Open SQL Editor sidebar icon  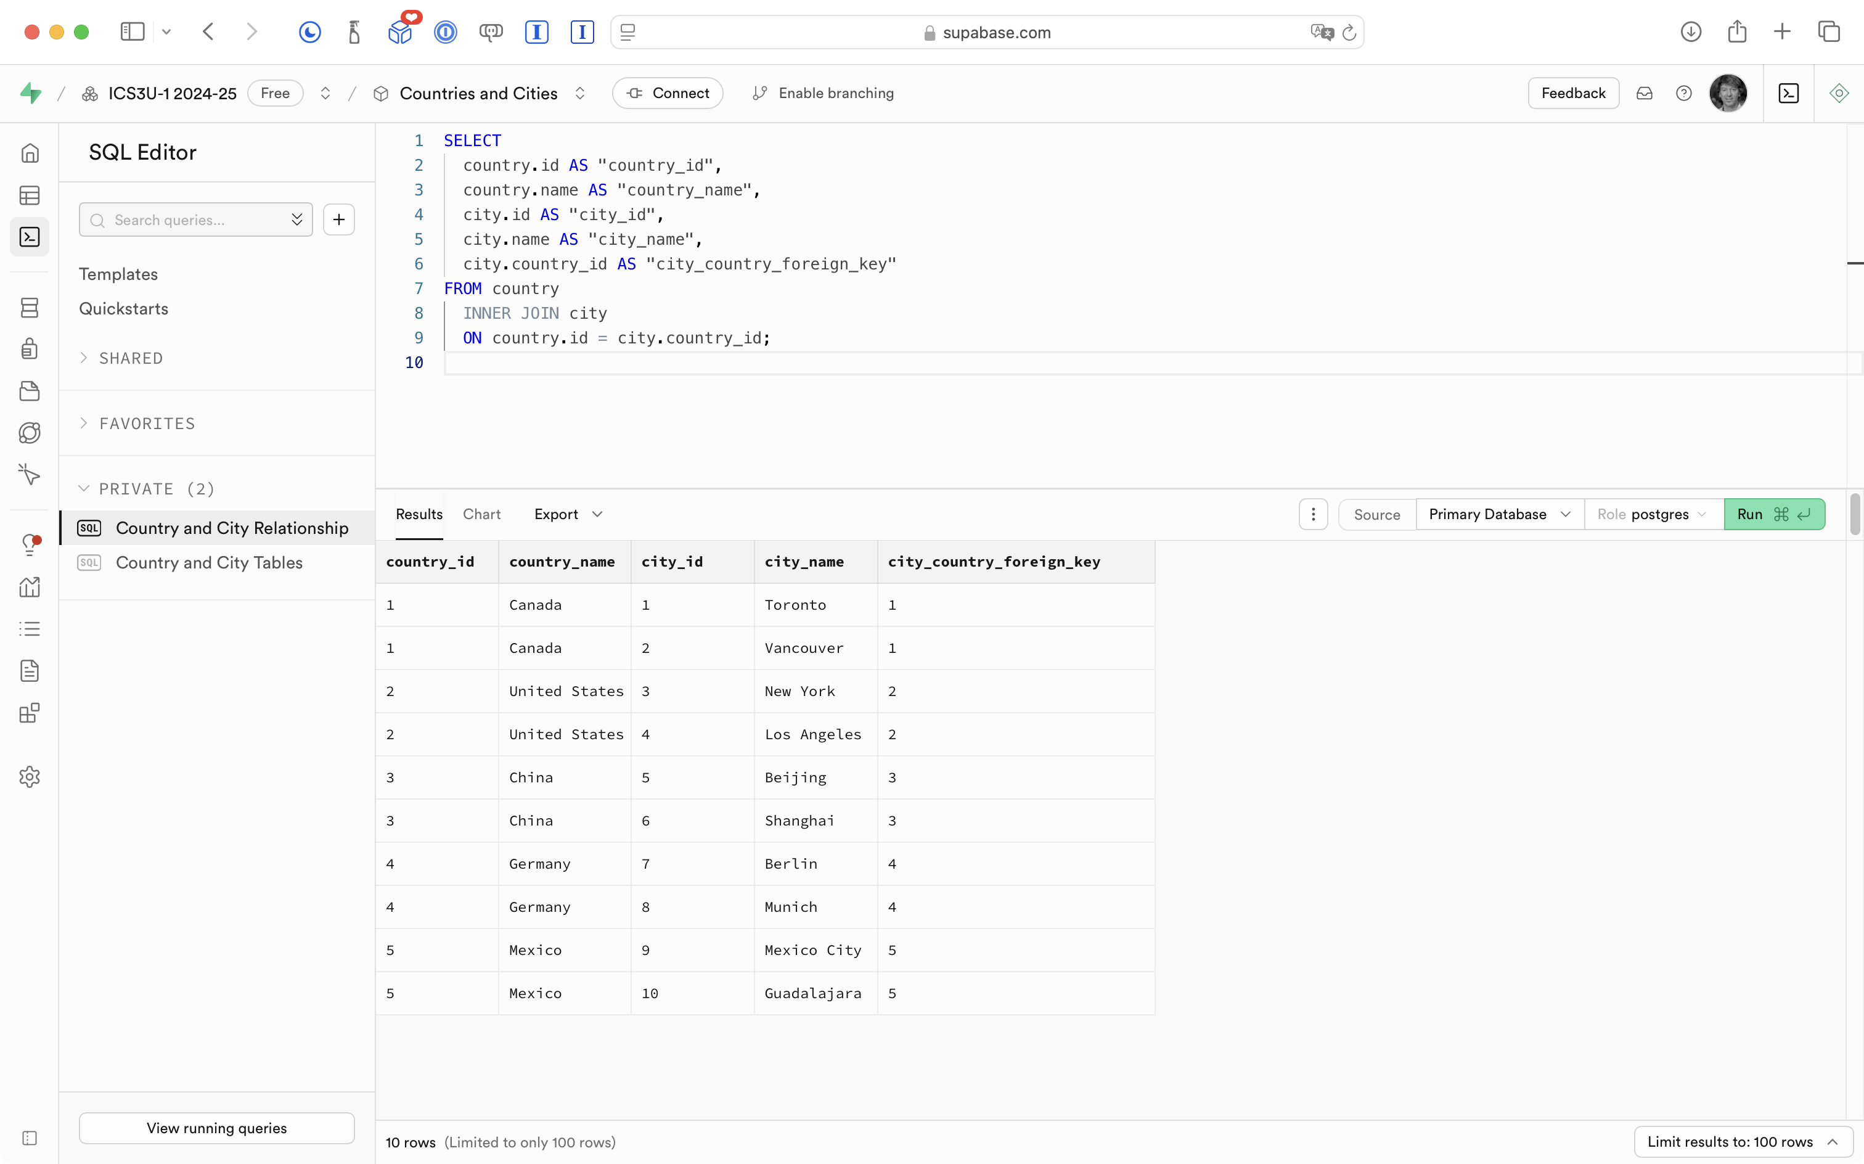tap(29, 237)
